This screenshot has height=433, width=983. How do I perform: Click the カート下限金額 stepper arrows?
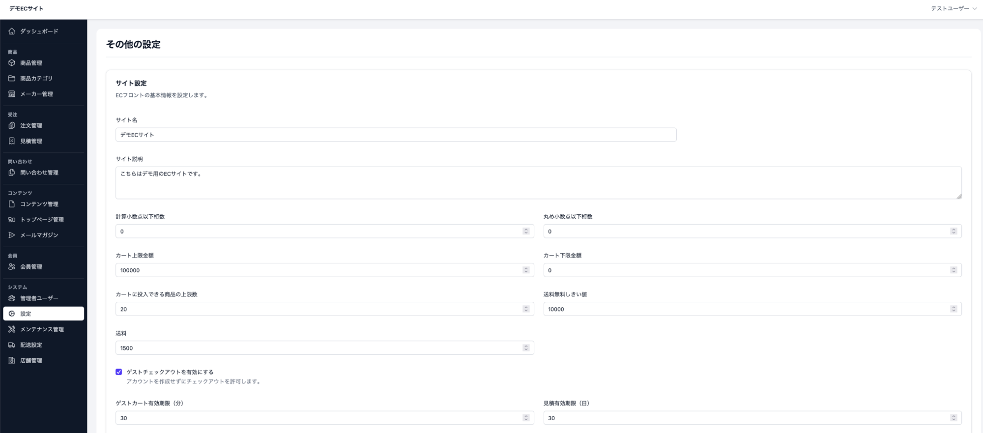pyautogui.click(x=954, y=270)
